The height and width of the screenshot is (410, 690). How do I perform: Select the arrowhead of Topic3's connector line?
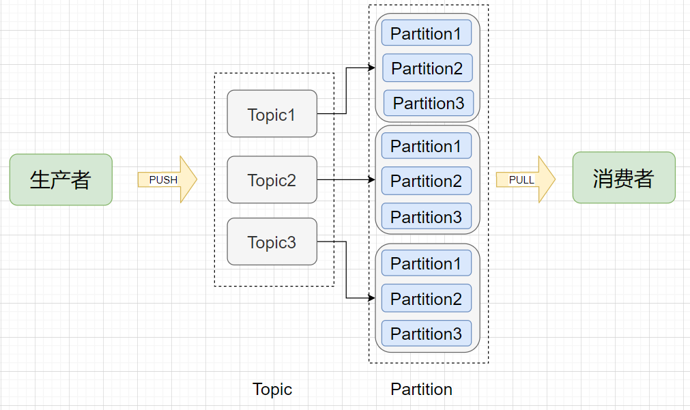point(372,298)
